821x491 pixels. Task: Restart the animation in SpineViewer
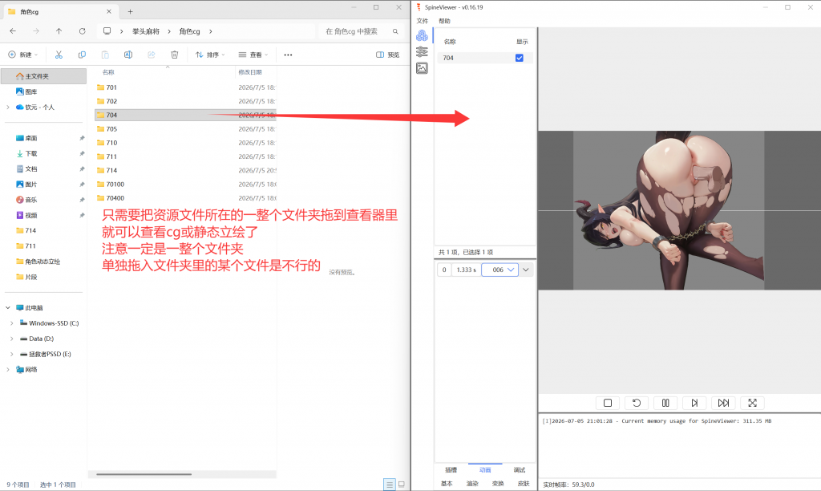click(636, 403)
